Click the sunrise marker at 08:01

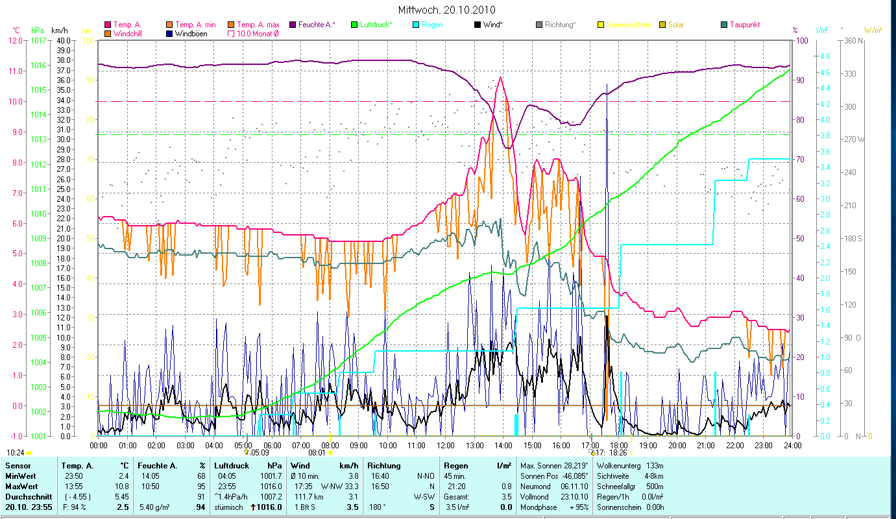(x=330, y=453)
